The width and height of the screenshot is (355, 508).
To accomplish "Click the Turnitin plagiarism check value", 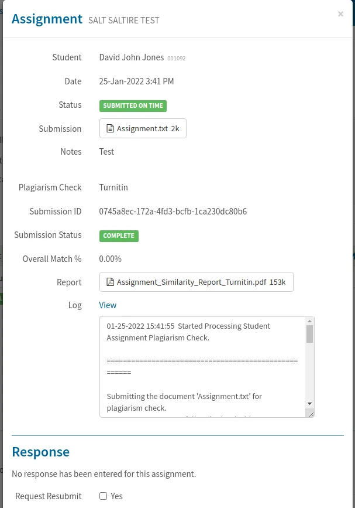I will tap(113, 187).
